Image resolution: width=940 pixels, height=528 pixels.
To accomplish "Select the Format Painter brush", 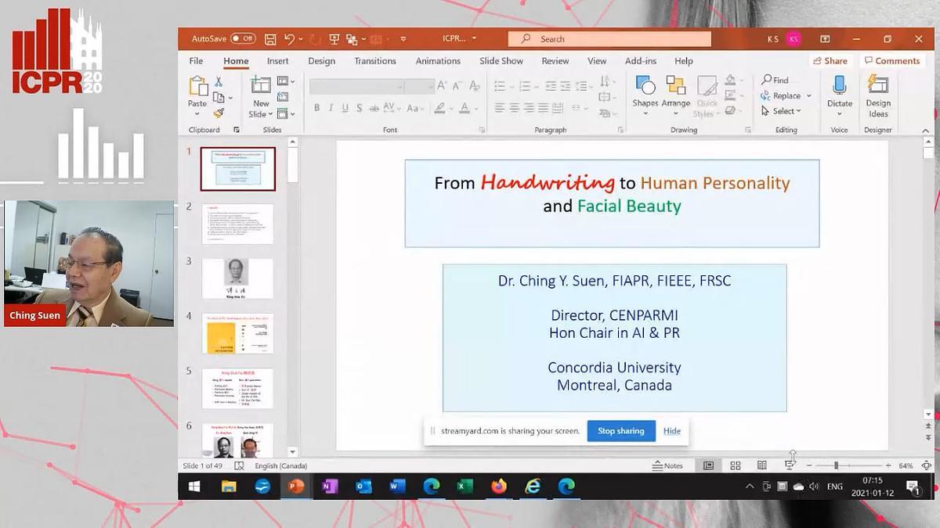I will pos(219,113).
